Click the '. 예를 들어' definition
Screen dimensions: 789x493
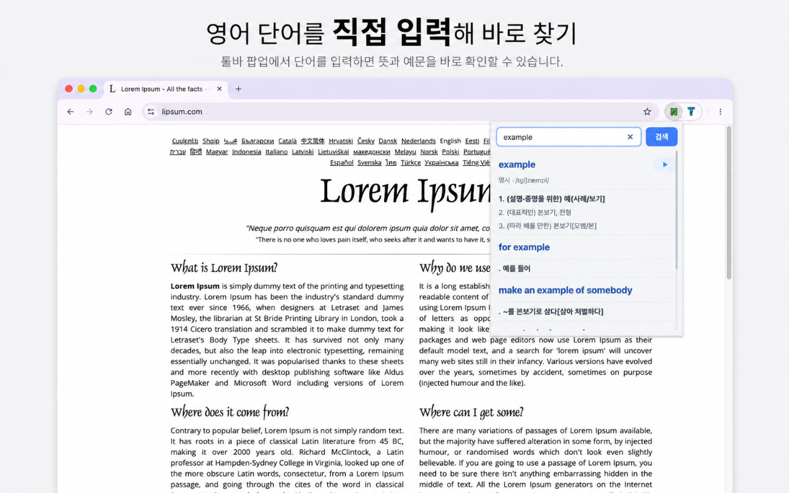point(514,269)
